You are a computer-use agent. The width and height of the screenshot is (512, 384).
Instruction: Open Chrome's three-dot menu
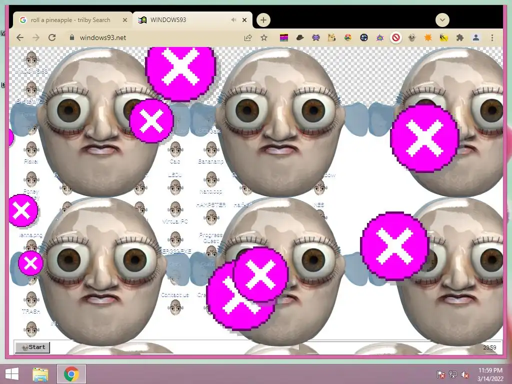click(x=492, y=37)
